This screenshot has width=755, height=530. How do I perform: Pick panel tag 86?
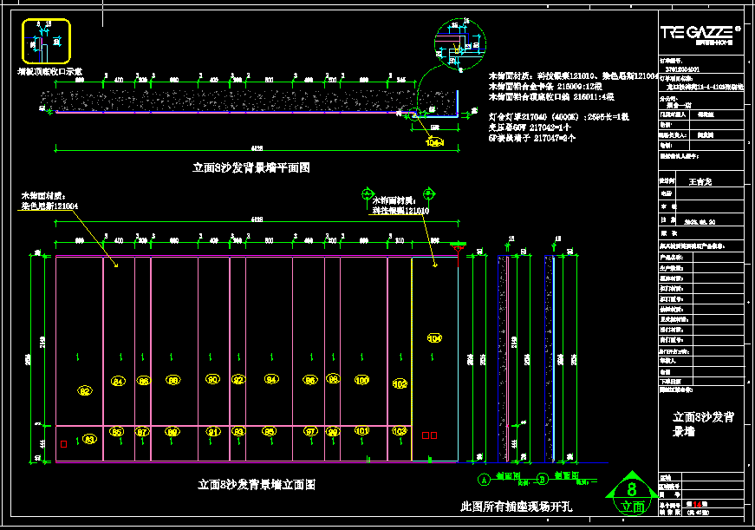tap(144, 381)
